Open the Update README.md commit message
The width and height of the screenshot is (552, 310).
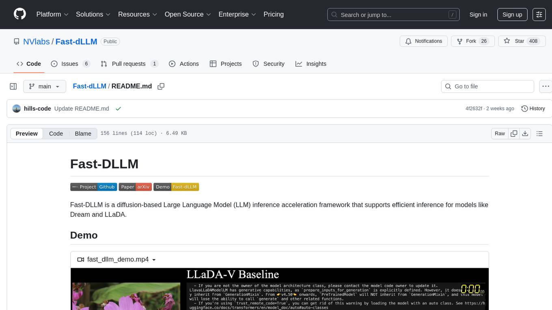[x=82, y=109]
